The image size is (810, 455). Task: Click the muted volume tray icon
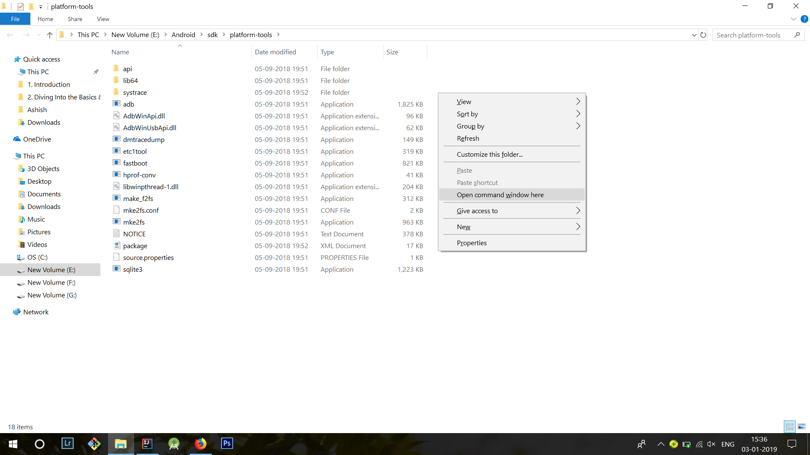click(x=711, y=444)
